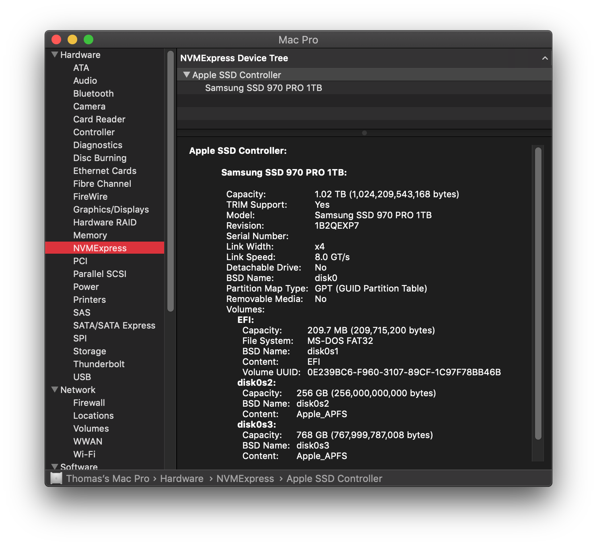The image size is (597, 546).
Task: Collapse the Software section triangle
Action: [55, 466]
